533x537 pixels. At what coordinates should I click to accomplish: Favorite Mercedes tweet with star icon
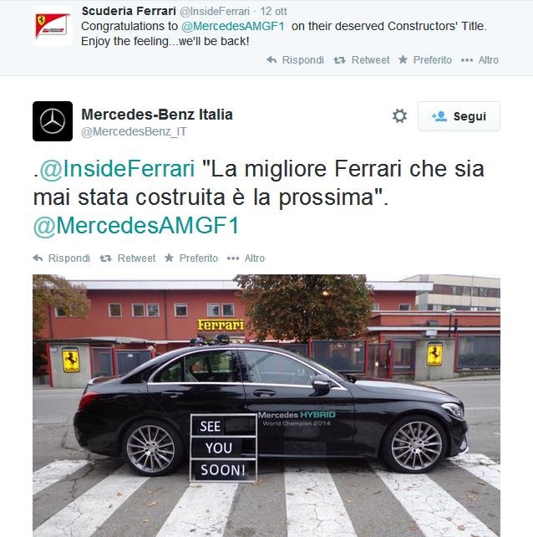pyautogui.click(x=169, y=258)
